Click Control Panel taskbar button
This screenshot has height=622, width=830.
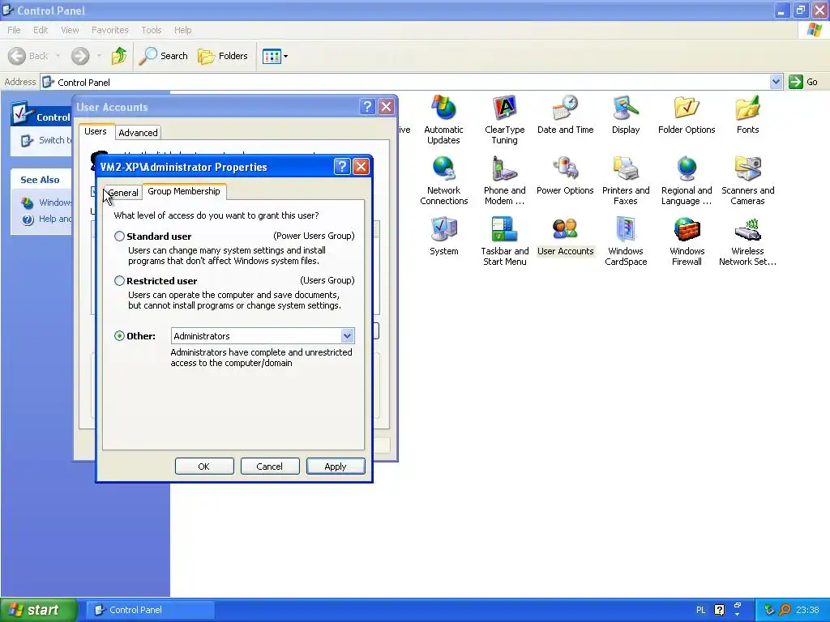coord(151,610)
